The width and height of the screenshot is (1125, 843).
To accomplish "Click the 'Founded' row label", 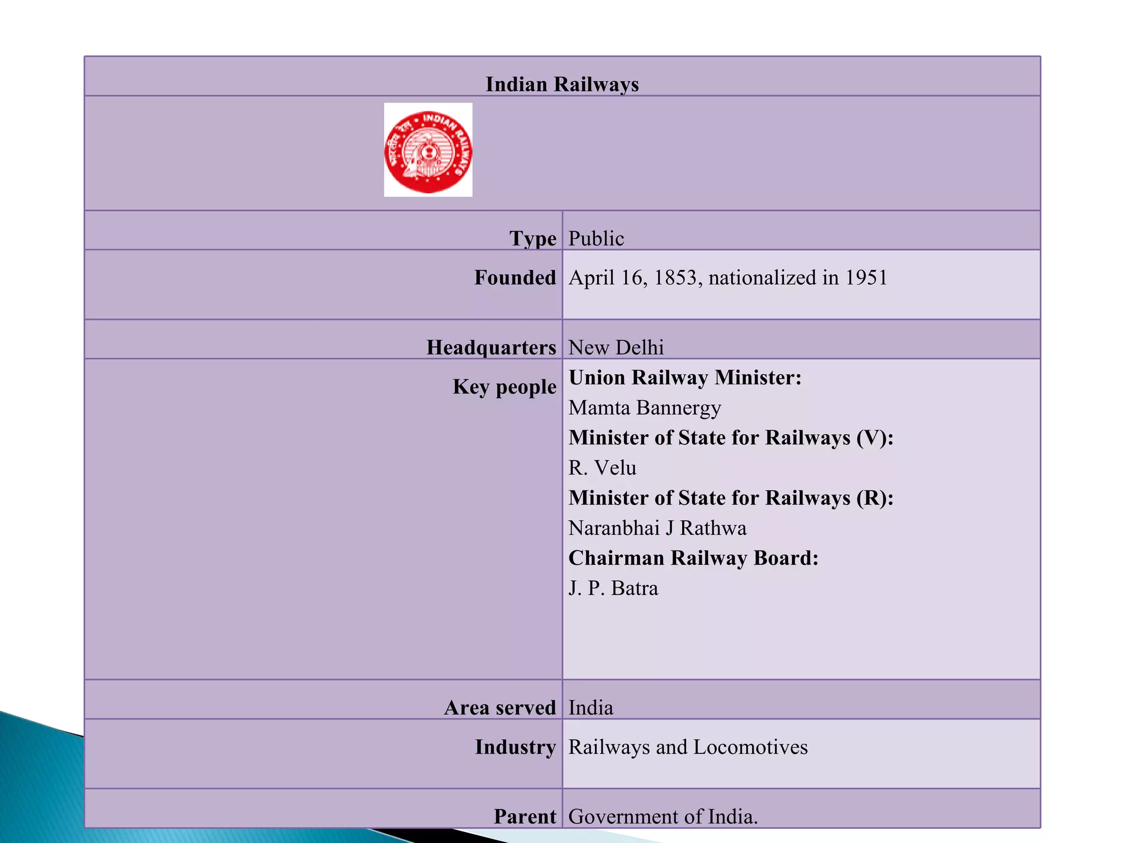I will click(515, 278).
